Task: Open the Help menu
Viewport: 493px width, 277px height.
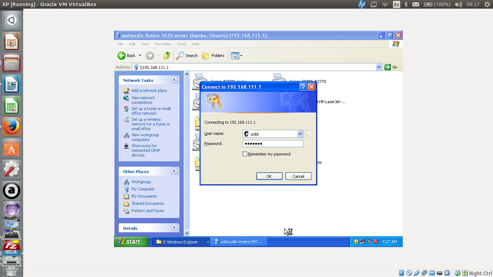Action: coord(195,44)
